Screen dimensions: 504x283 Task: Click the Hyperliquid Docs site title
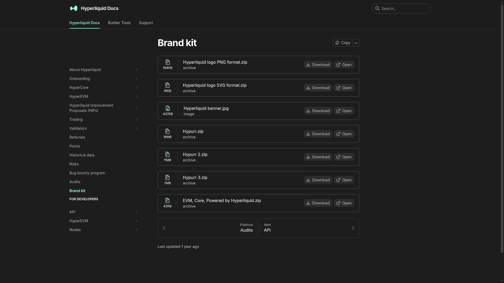100,8
